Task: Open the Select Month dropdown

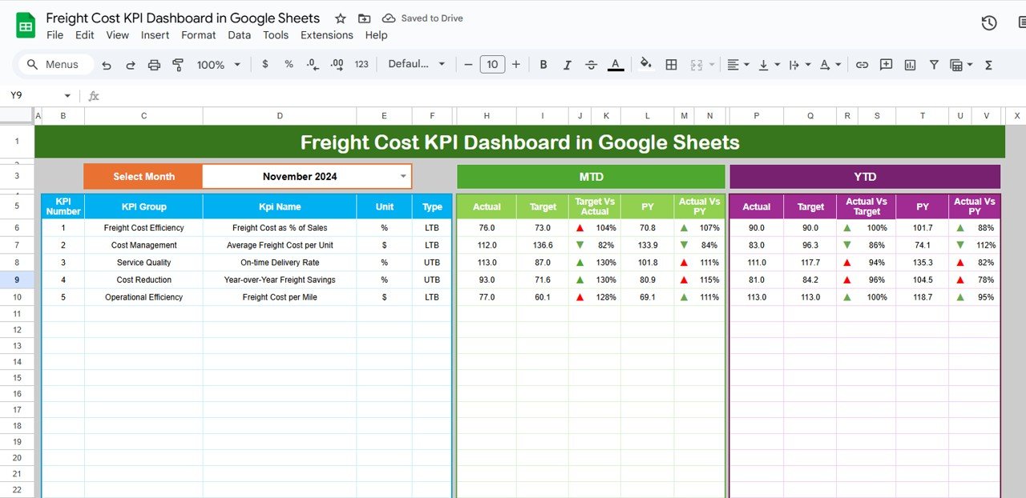Action: [402, 176]
